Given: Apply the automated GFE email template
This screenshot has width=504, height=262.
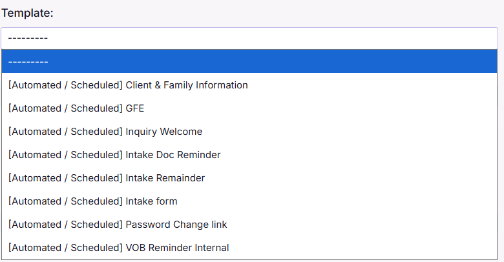Looking at the screenshot, I should pos(76,108).
